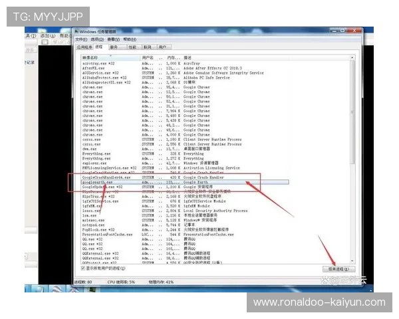The width and height of the screenshot is (399, 319).
Task: Select the chrome.exe row using 7,964 K
Action: click(x=185, y=111)
